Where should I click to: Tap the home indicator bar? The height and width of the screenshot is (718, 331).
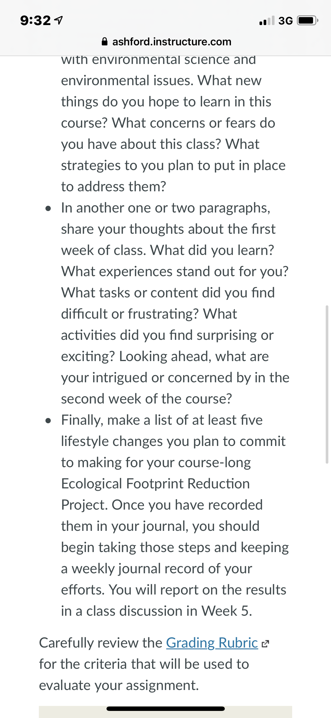pos(166,709)
